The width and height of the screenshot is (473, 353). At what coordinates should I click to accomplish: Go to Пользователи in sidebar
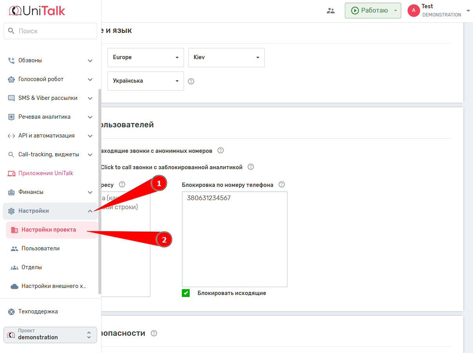coord(40,248)
